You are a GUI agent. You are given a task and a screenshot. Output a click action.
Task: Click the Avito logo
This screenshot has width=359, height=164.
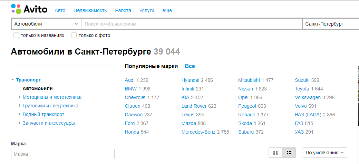click(29, 9)
